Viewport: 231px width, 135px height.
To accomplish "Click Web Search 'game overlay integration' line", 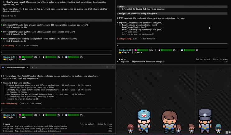I will (40, 39).
